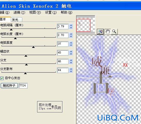
Task: Open the 帮助(H) menu
Action: click(67, 12)
